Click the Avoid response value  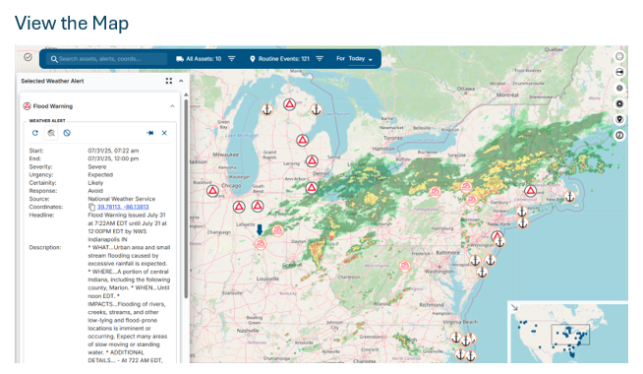pos(95,191)
